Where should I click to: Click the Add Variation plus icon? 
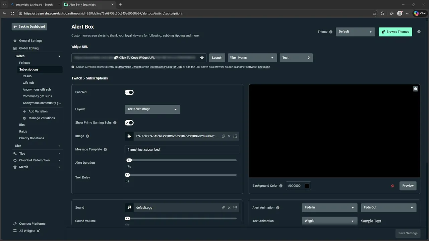coord(24,111)
